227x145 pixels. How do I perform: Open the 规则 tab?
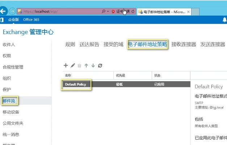pos(70,45)
